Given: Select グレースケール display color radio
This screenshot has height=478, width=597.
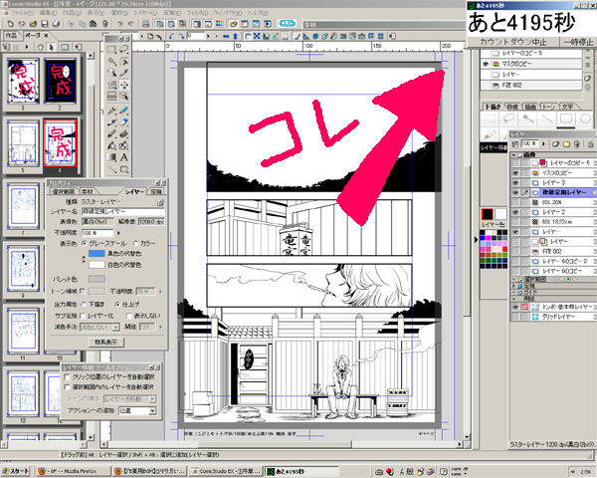Looking at the screenshot, I should 85,243.
